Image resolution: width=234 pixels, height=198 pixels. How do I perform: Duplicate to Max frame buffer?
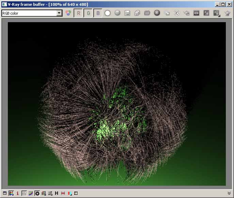pos(167,13)
